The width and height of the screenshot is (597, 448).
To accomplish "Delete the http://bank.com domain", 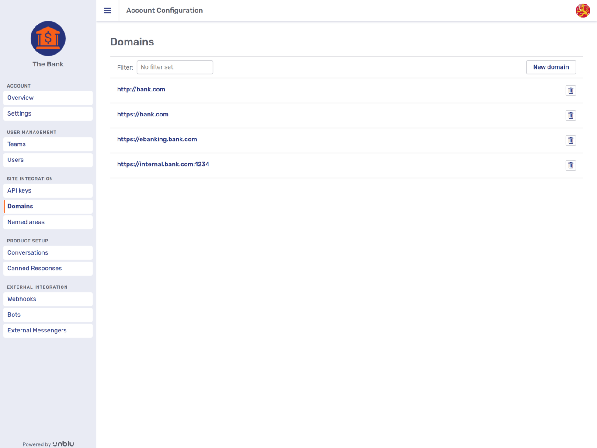I will tap(570, 91).
